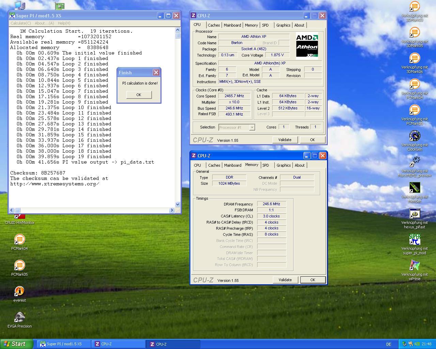The height and width of the screenshot is (349, 436).
Task: Launch the MemSet shortcut
Action: point(414,193)
